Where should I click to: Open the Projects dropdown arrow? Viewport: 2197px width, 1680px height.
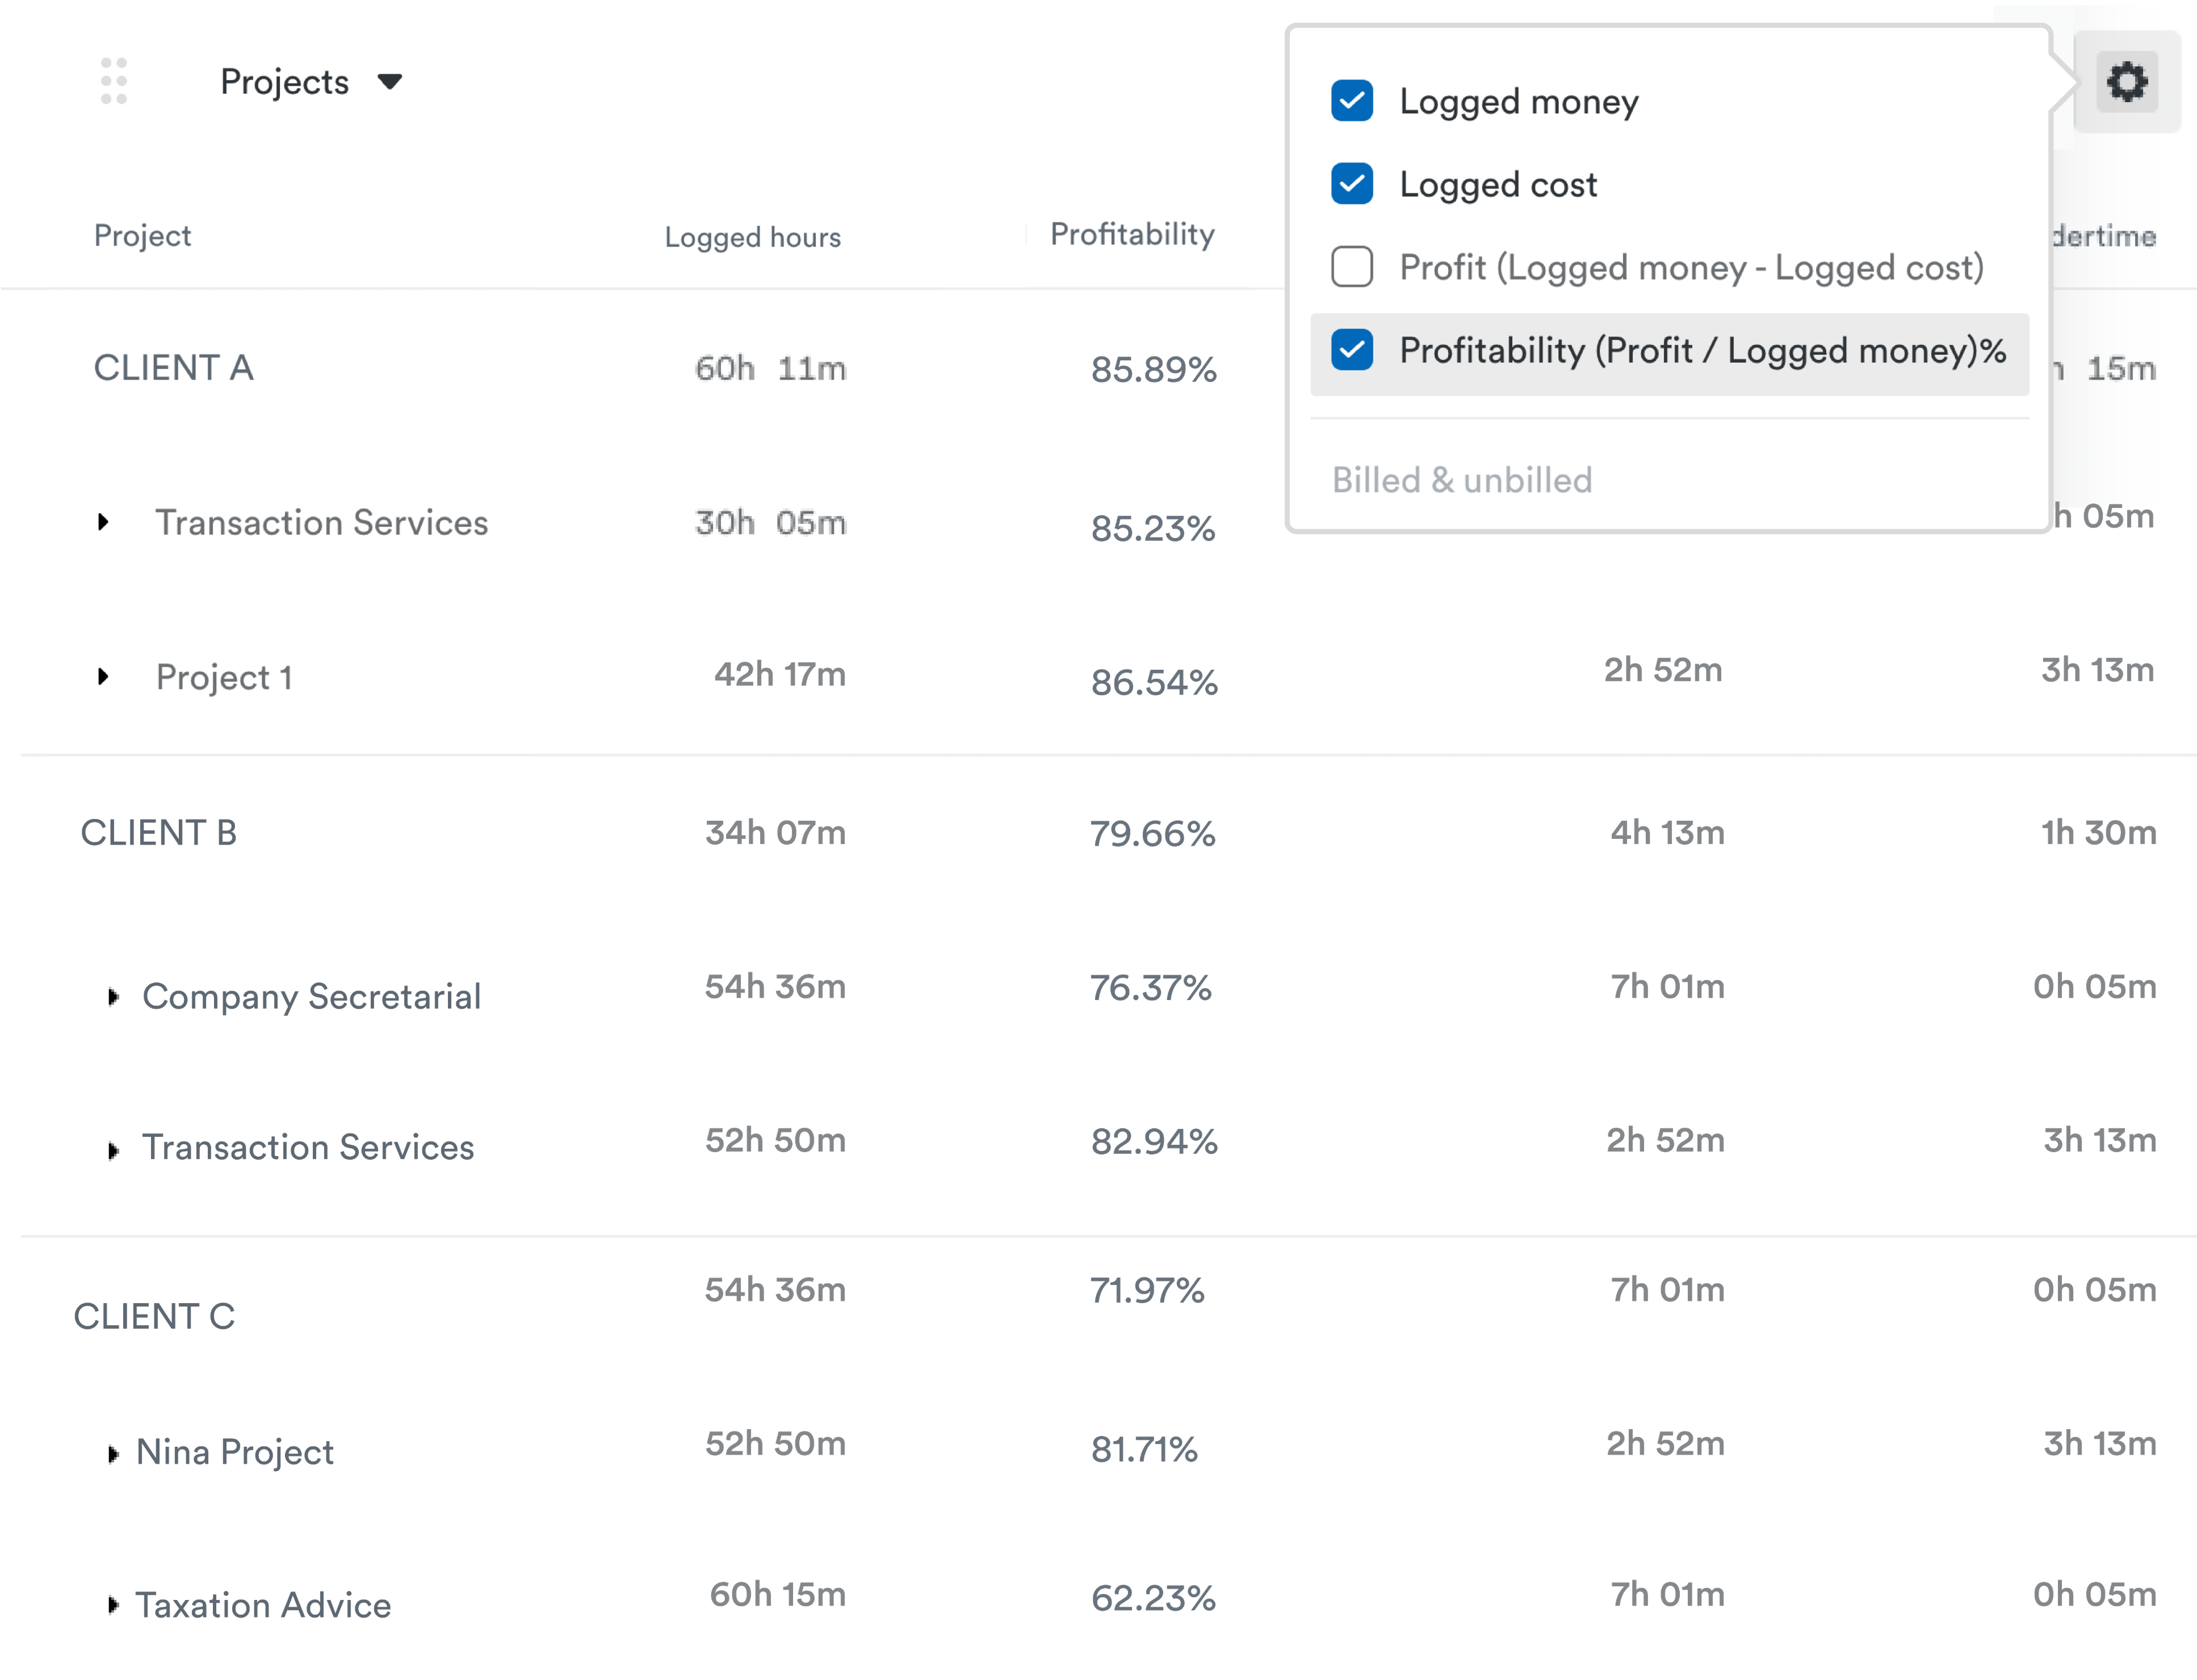tap(390, 81)
